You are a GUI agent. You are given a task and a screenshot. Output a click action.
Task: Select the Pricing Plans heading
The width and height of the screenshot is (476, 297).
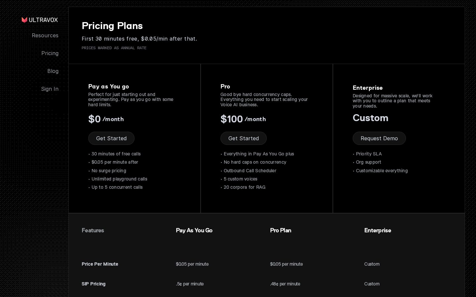pos(112,26)
